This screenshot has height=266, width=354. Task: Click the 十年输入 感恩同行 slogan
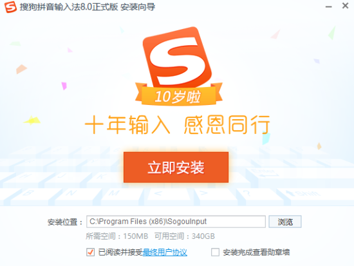[x=178, y=124]
